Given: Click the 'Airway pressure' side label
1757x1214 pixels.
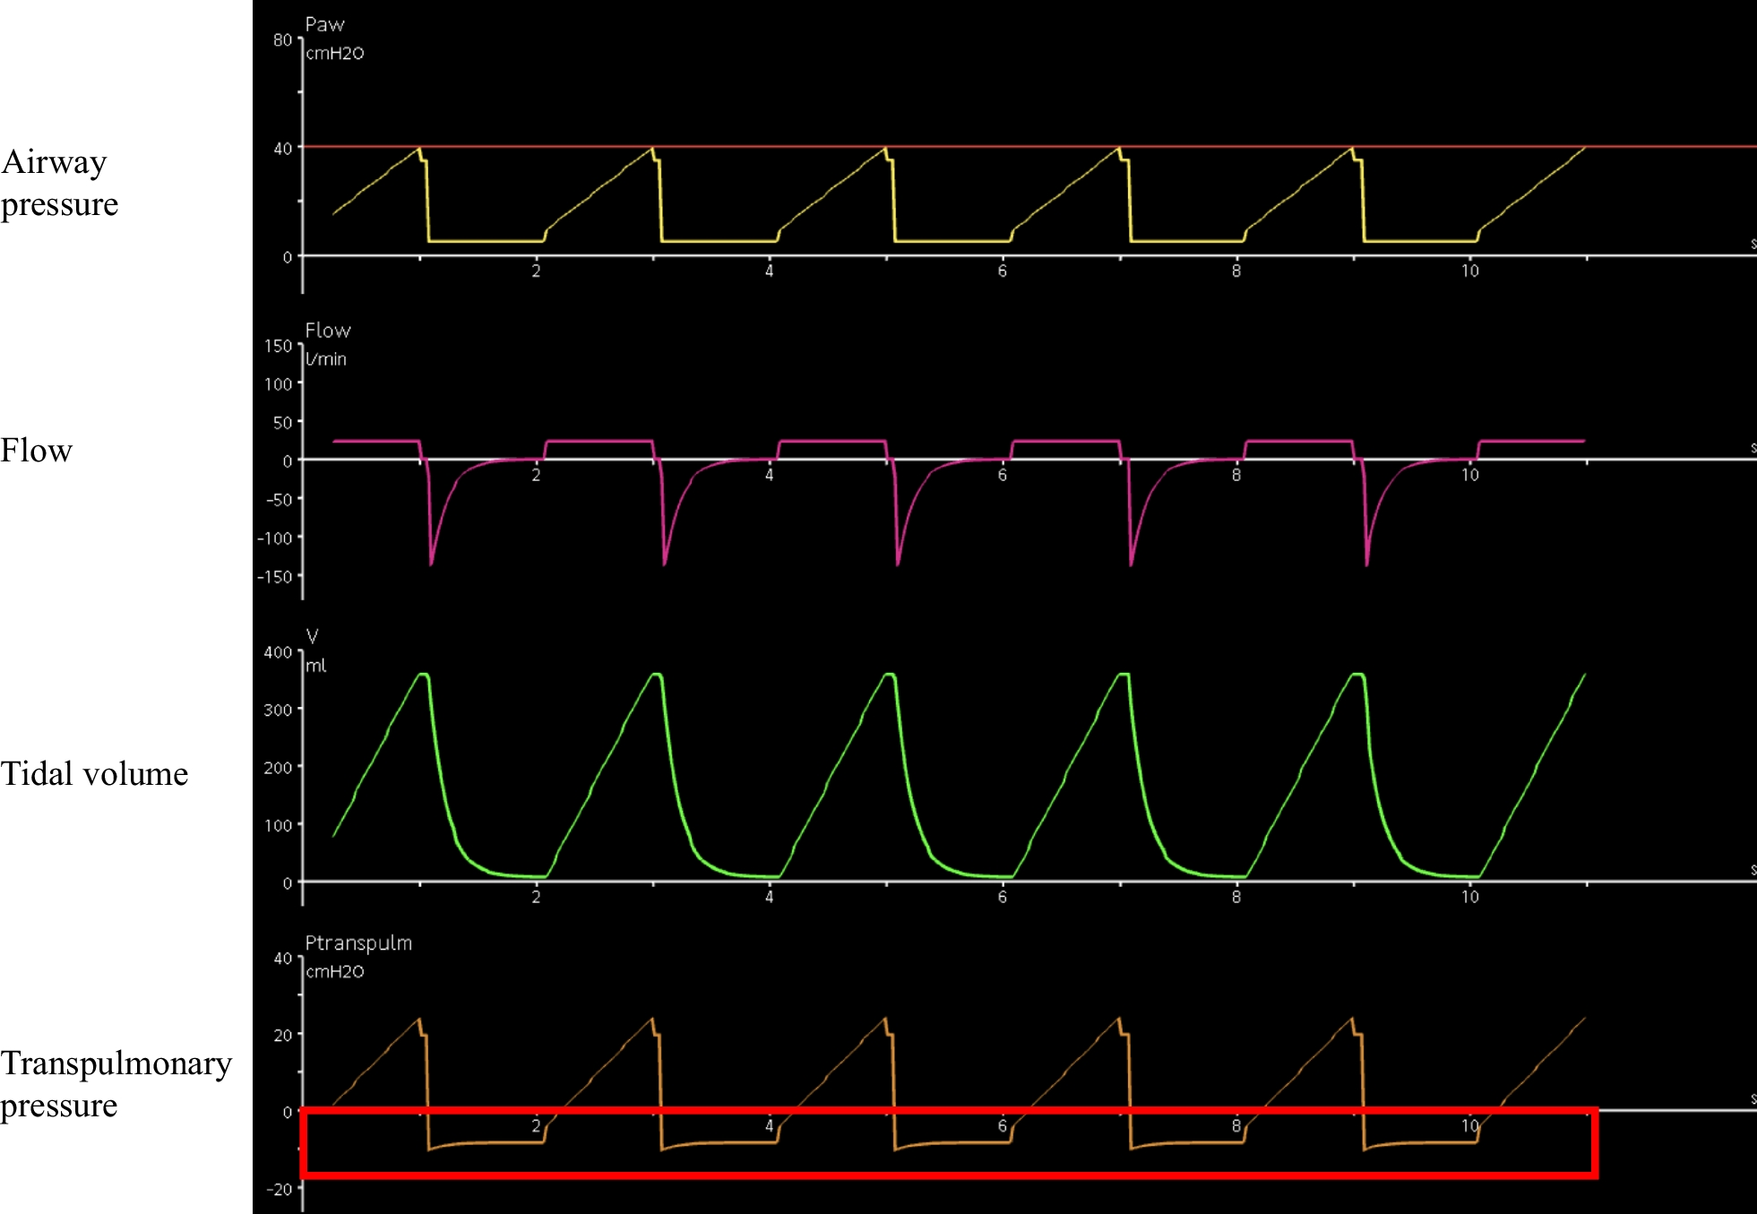Looking at the screenshot, I should 59,183.
